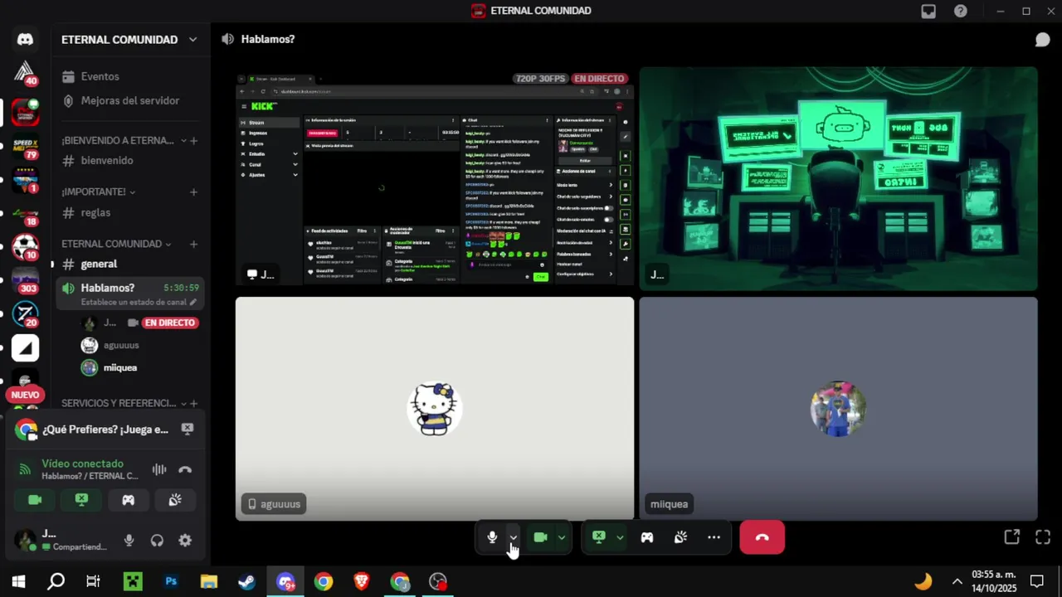Open more options ellipsis in call bar
This screenshot has height=597, width=1062.
click(714, 537)
